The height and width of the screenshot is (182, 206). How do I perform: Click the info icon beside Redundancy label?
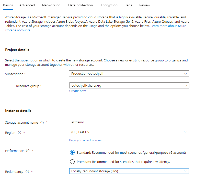[27, 172]
